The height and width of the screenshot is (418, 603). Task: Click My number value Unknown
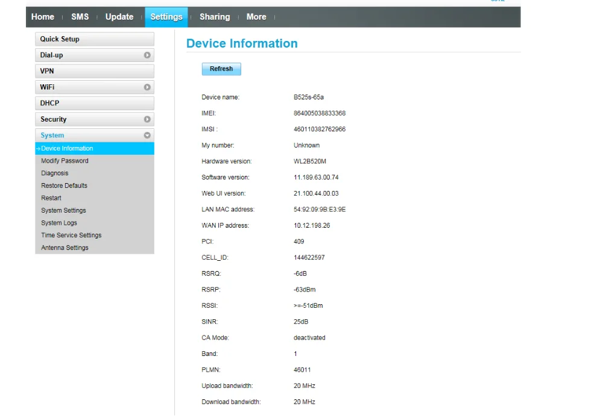[x=306, y=145]
